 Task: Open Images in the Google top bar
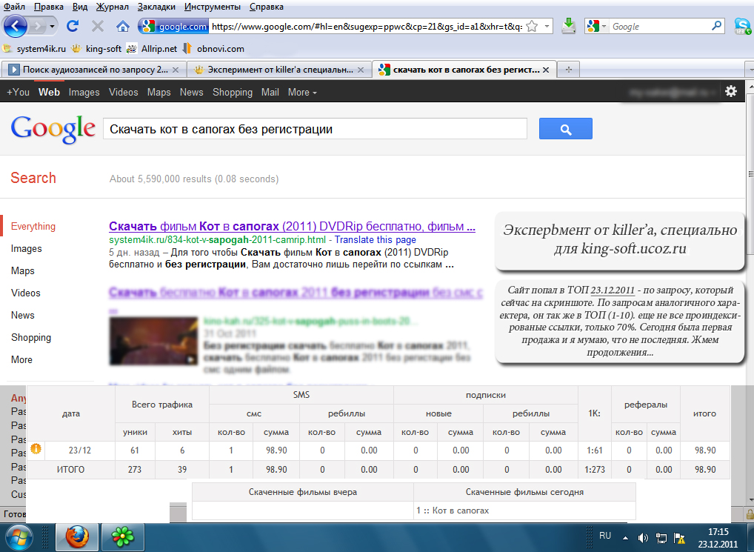tap(84, 92)
